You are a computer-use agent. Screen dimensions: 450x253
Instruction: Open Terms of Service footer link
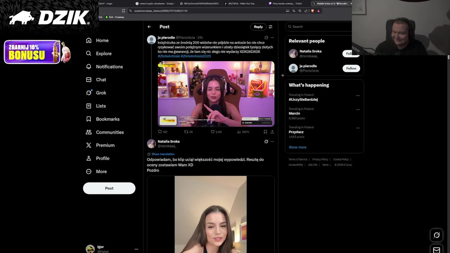(298, 160)
